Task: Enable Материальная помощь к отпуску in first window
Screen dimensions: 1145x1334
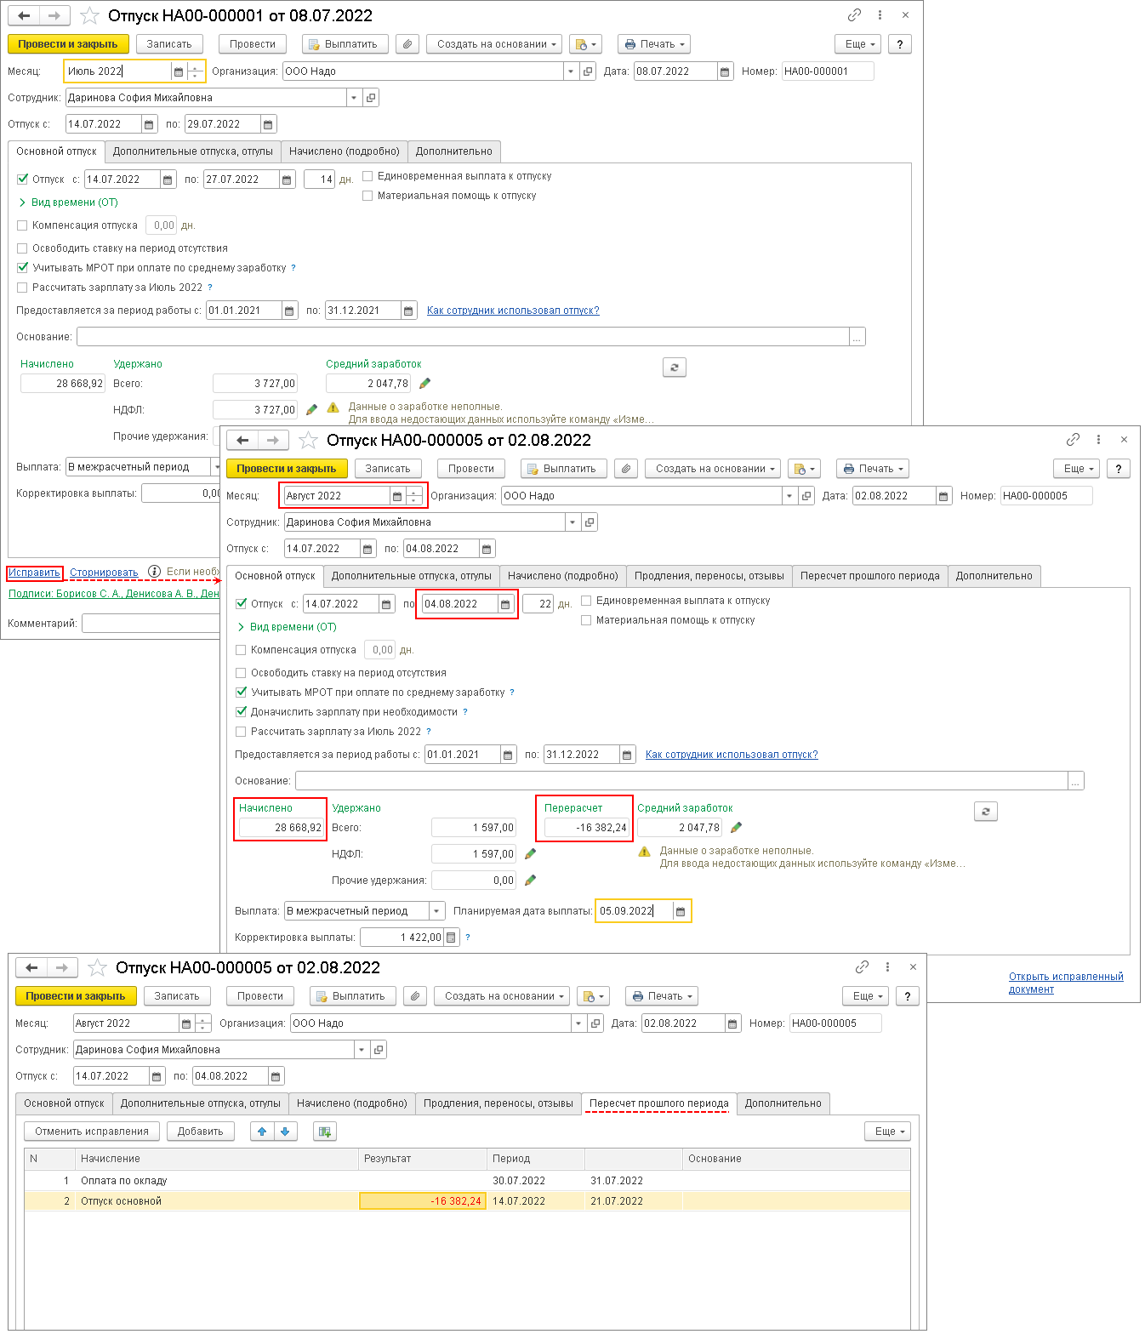Action: click(x=367, y=196)
